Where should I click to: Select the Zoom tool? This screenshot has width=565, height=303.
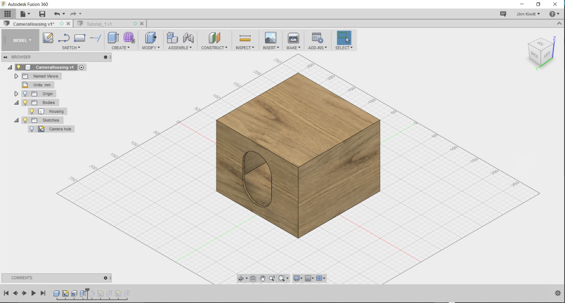pos(272,278)
